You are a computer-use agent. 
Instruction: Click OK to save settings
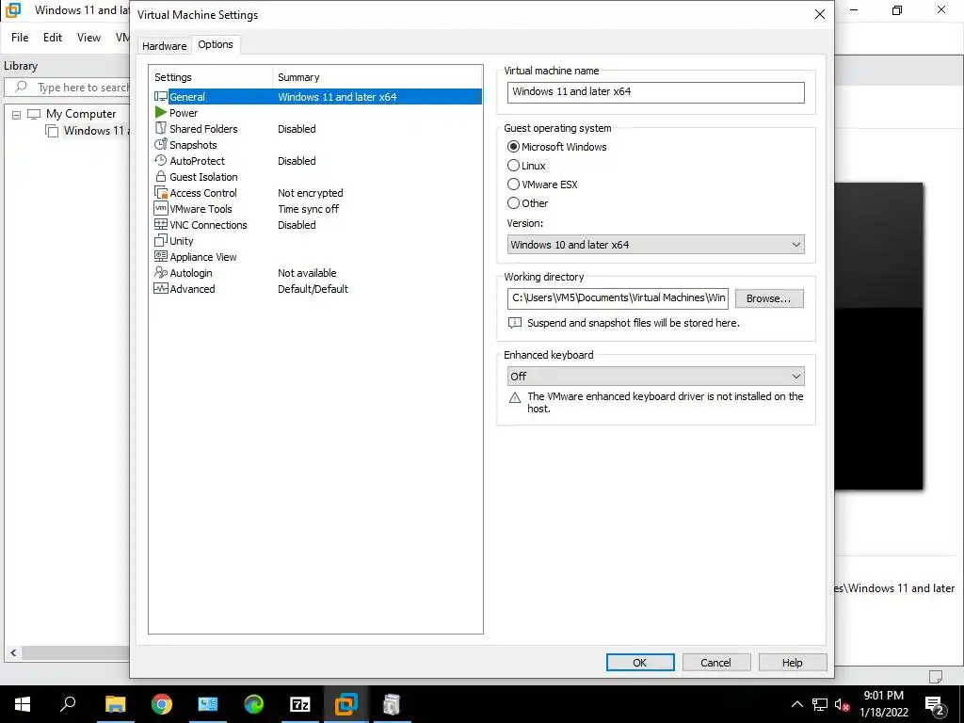640,663
